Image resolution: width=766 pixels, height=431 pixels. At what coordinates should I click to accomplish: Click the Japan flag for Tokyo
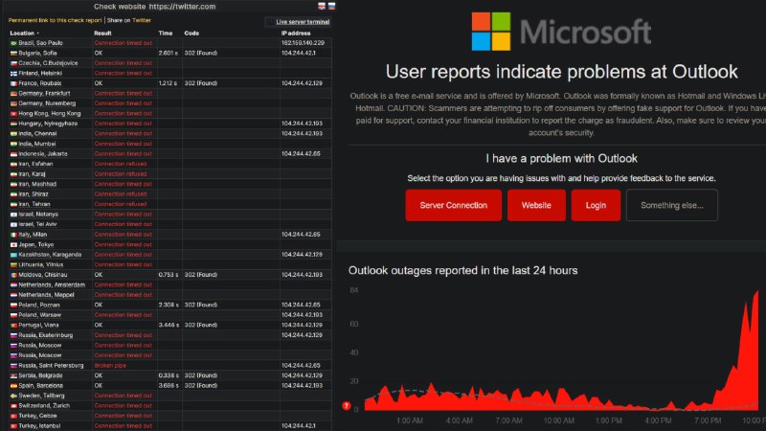pyautogui.click(x=13, y=245)
